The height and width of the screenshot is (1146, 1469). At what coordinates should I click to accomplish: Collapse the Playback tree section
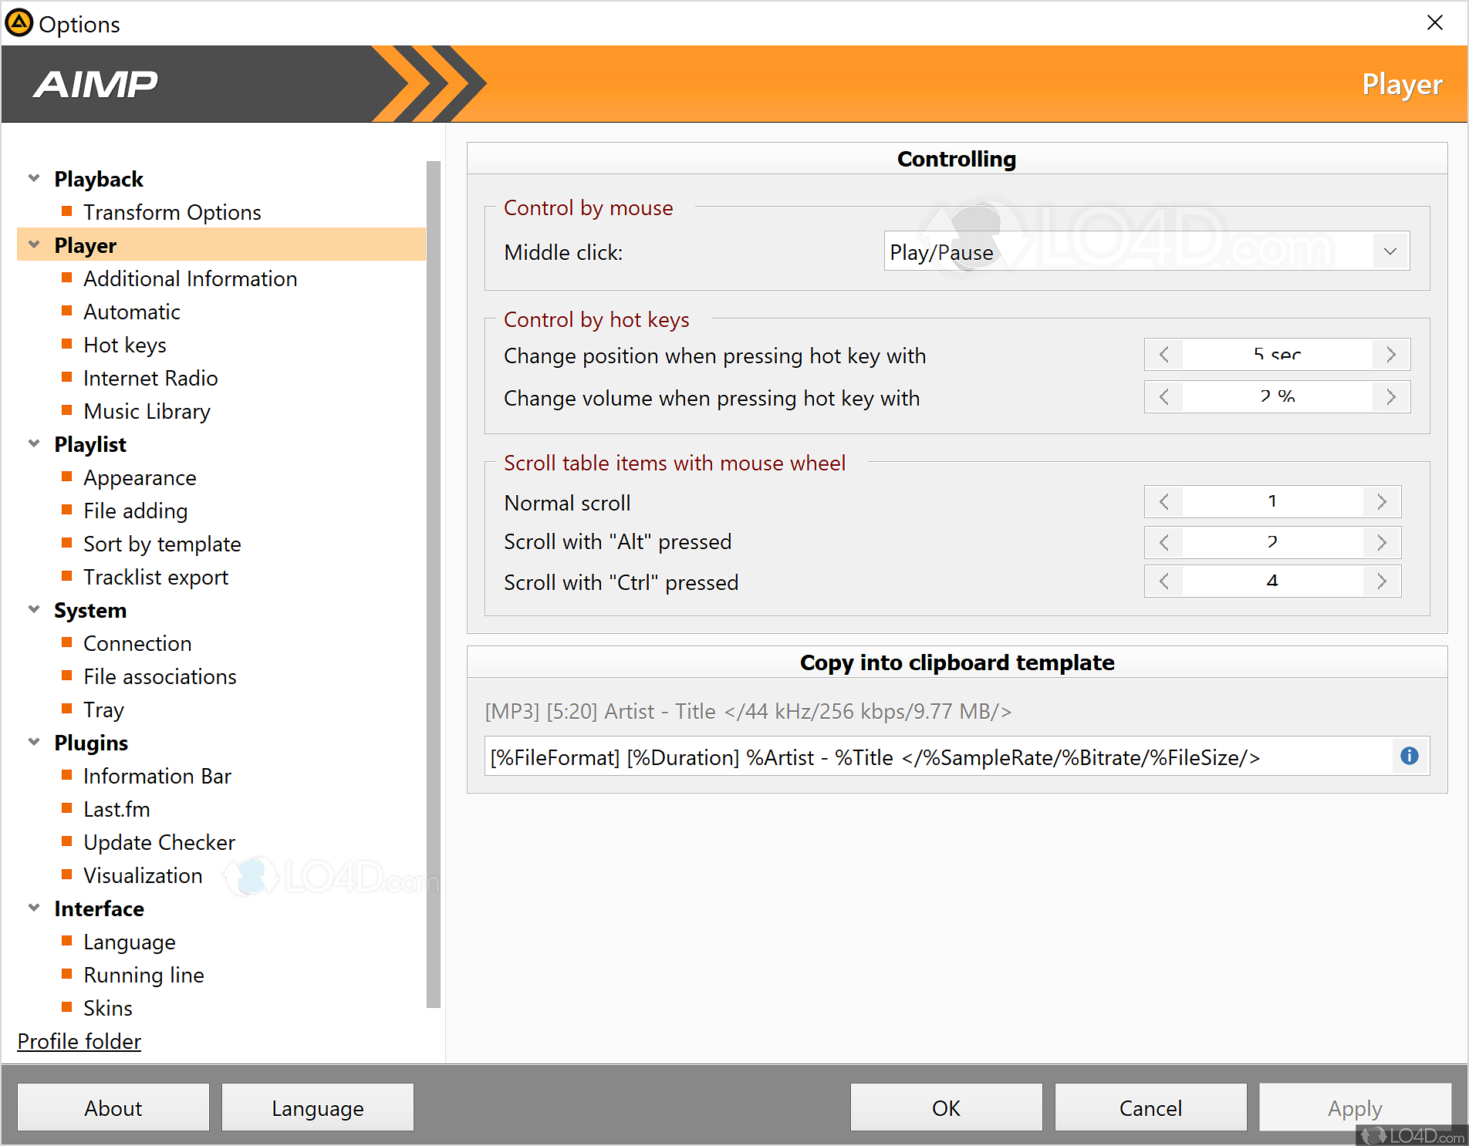pos(34,178)
